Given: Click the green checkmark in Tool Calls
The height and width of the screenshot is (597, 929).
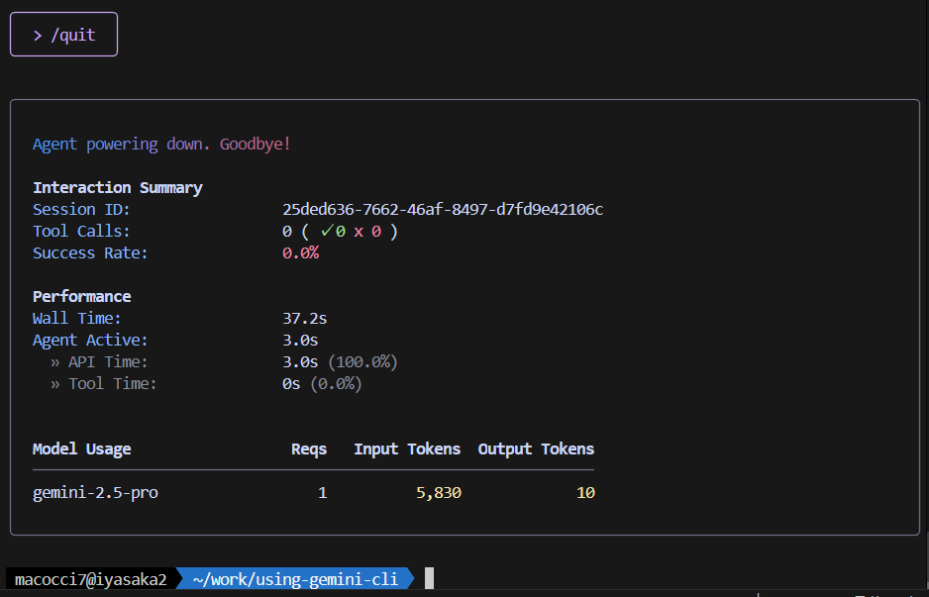Looking at the screenshot, I should (327, 232).
